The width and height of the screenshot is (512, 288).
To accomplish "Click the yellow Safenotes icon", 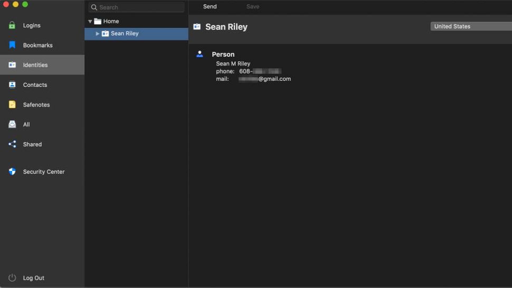I will click(12, 104).
